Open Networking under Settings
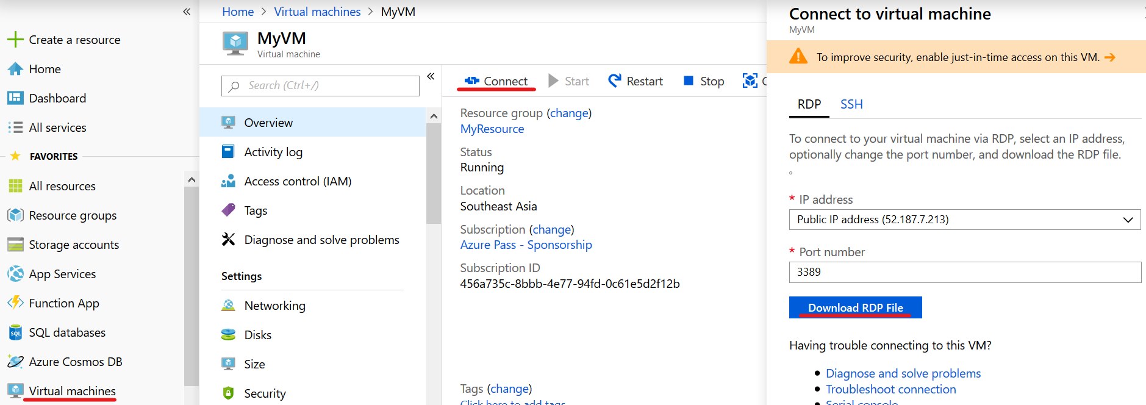The width and height of the screenshot is (1146, 405). [x=274, y=306]
